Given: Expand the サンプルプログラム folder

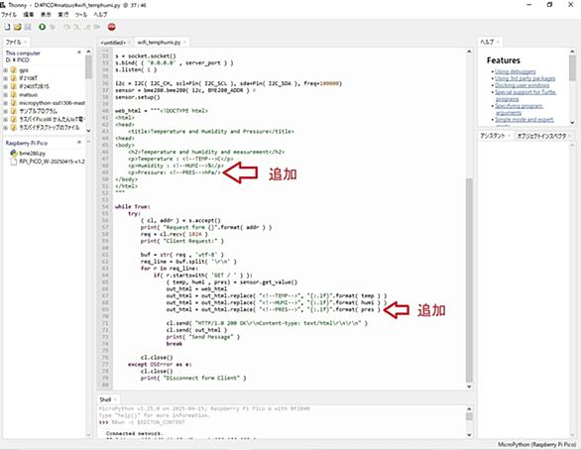Looking at the screenshot, I should [6, 111].
